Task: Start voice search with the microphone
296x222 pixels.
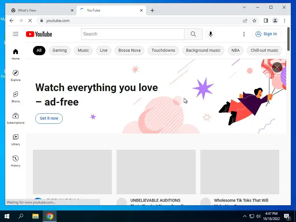Action: [211, 34]
